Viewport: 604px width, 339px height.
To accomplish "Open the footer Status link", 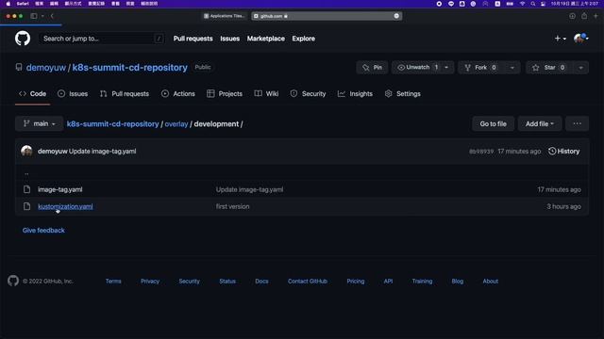I will pos(227,282).
